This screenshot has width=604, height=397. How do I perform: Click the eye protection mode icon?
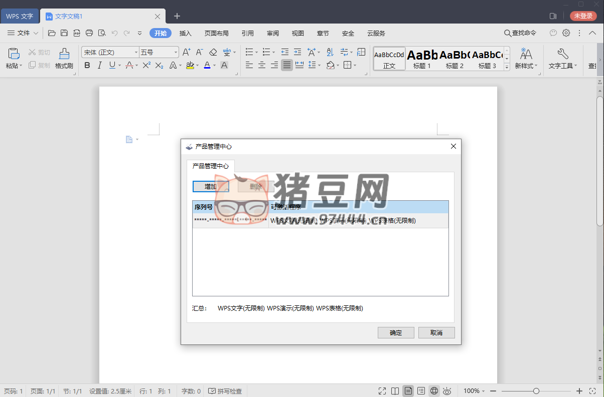[x=447, y=391]
